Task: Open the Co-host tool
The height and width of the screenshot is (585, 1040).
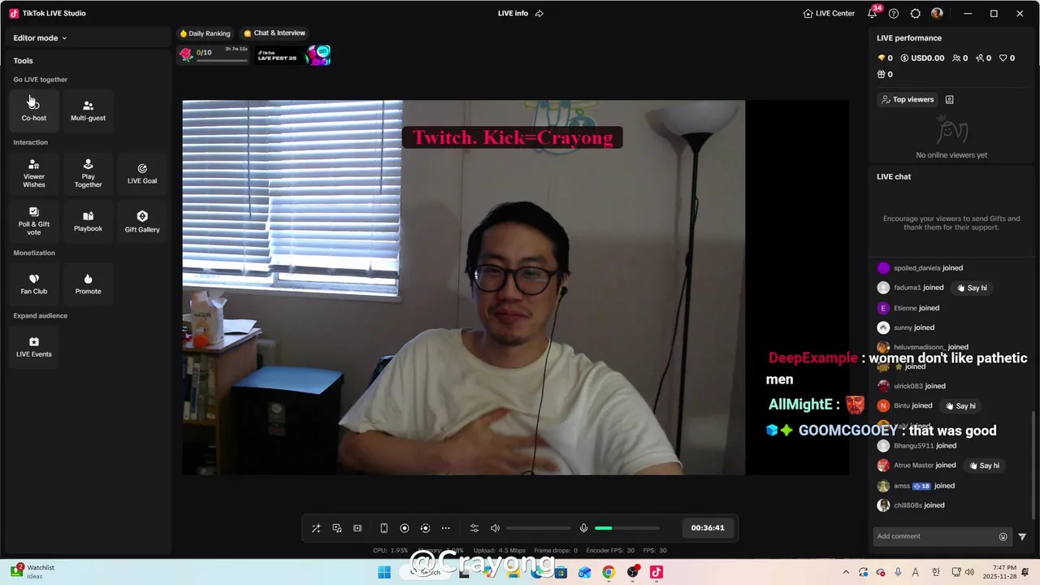Action: click(x=34, y=110)
